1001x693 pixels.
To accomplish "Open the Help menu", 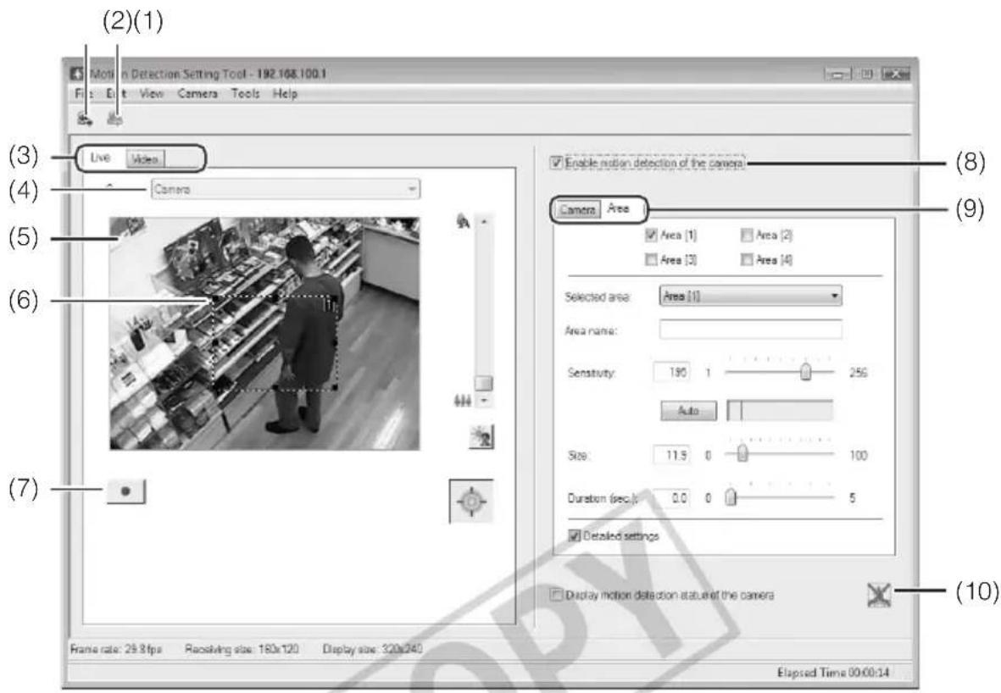I will coord(285,93).
